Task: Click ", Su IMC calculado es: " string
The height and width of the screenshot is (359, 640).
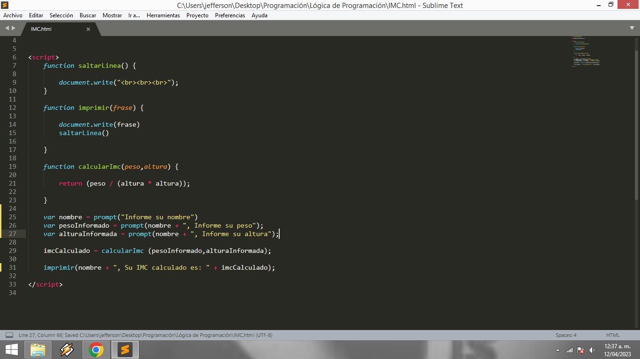Action: pos(162,267)
